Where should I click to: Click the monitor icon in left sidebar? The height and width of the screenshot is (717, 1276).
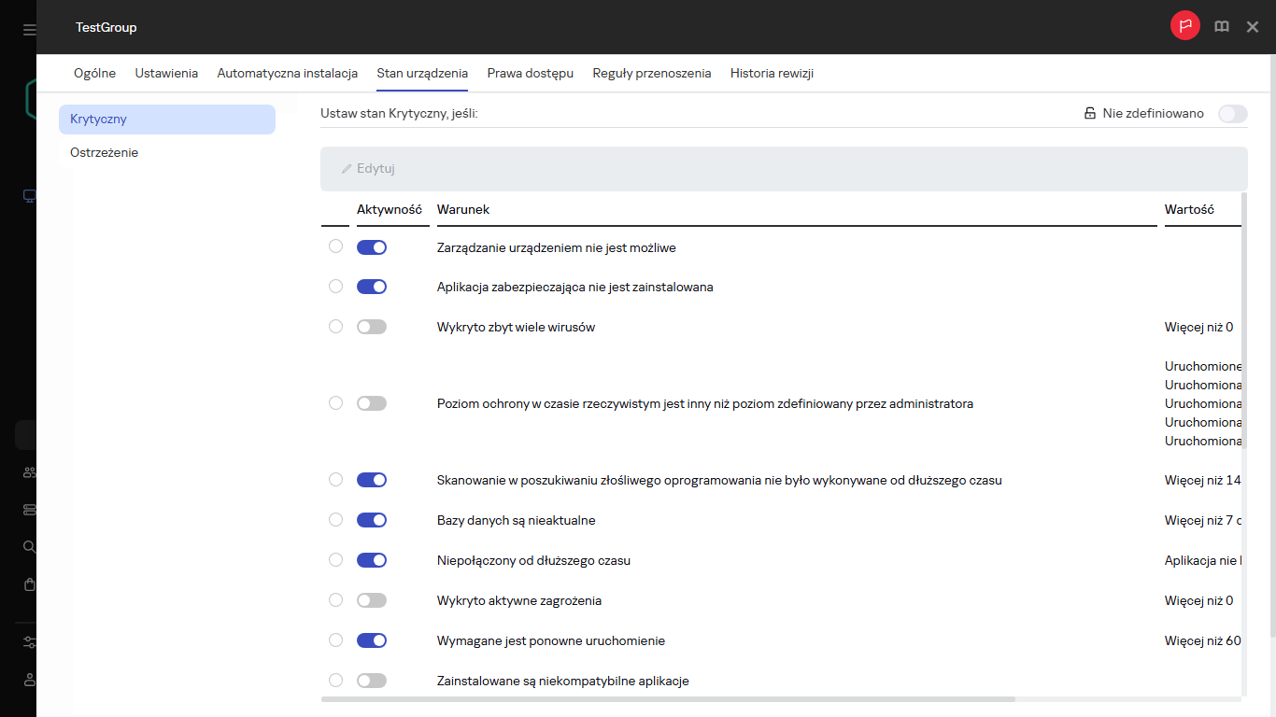coord(30,196)
